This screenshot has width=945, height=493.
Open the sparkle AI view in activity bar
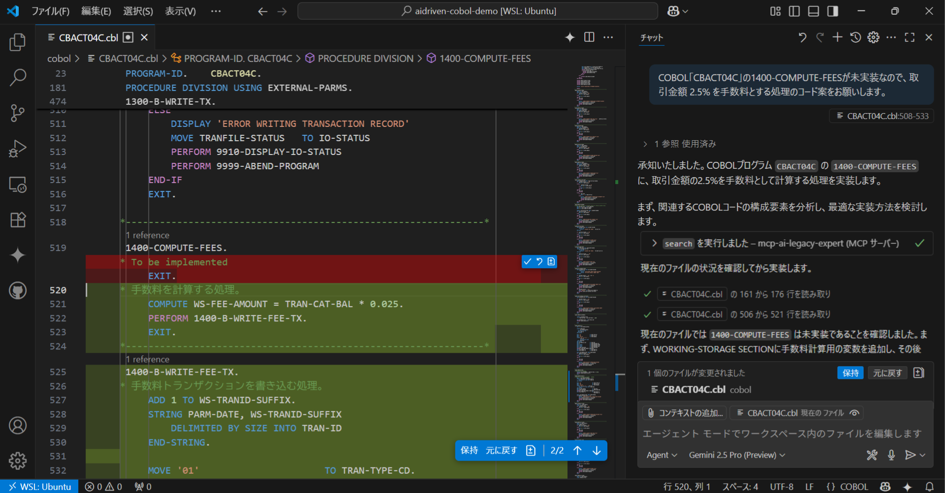18,255
